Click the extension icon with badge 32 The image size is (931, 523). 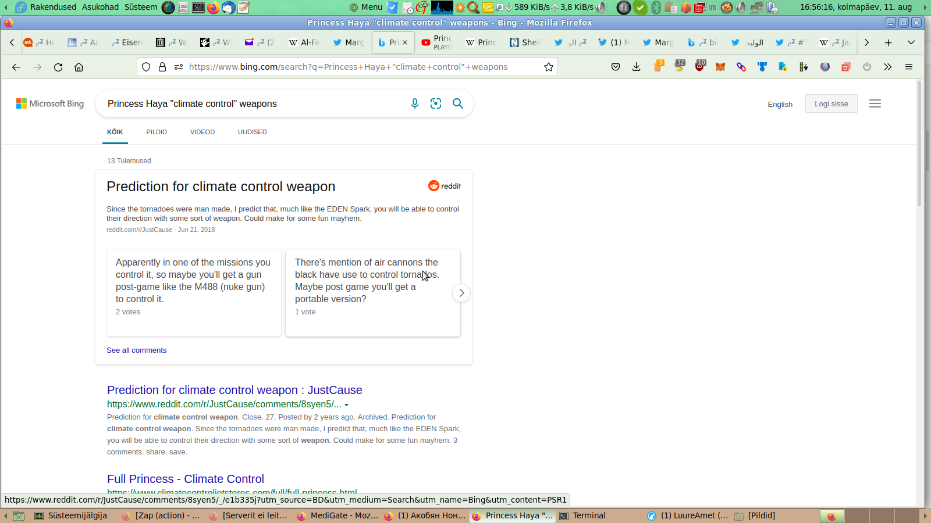tap(679, 66)
